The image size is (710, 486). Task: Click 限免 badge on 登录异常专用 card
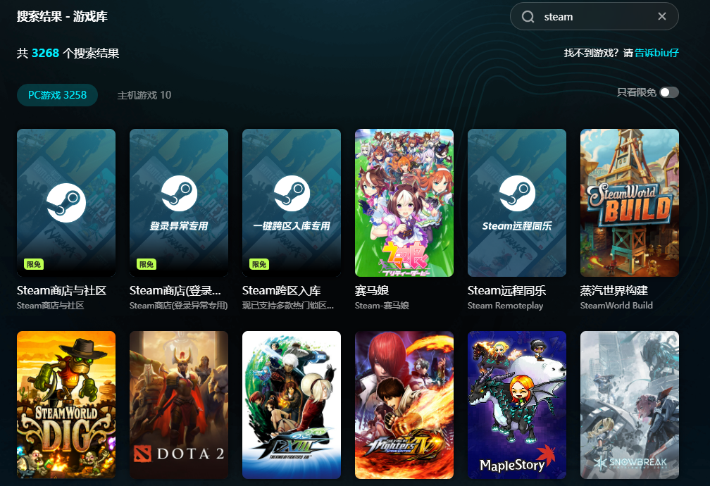147,264
